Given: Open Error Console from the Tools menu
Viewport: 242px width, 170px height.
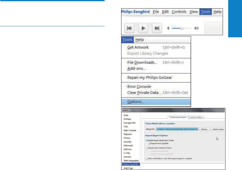Looking at the screenshot, I should pyautogui.click(x=156, y=87).
